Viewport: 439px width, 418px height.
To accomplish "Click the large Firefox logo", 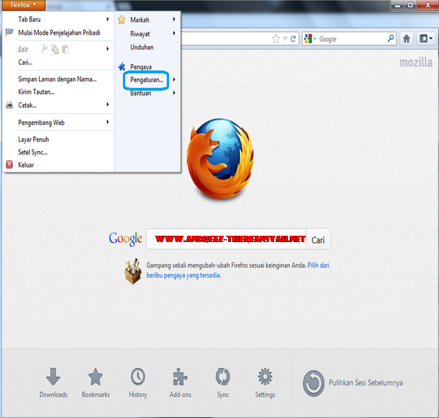I will [220, 158].
